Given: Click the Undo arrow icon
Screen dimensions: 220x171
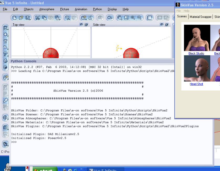Looking at the screenshot, I should (68, 18).
